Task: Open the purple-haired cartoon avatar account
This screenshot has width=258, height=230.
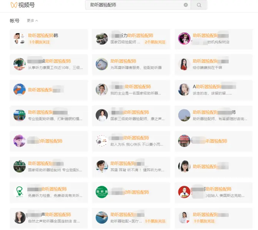Action: click(x=19, y=141)
